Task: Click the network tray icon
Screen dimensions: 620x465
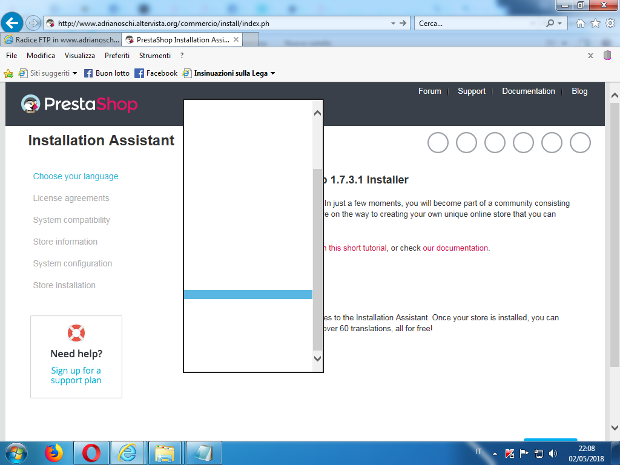Action: pyautogui.click(x=538, y=453)
